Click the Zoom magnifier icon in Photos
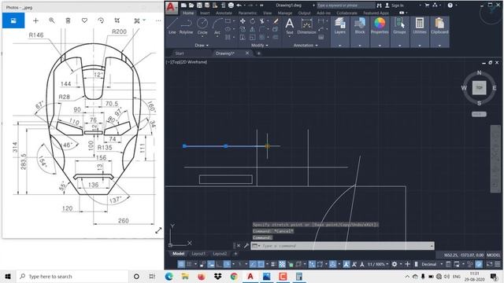This screenshot has height=283, width=504. click(x=51, y=20)
